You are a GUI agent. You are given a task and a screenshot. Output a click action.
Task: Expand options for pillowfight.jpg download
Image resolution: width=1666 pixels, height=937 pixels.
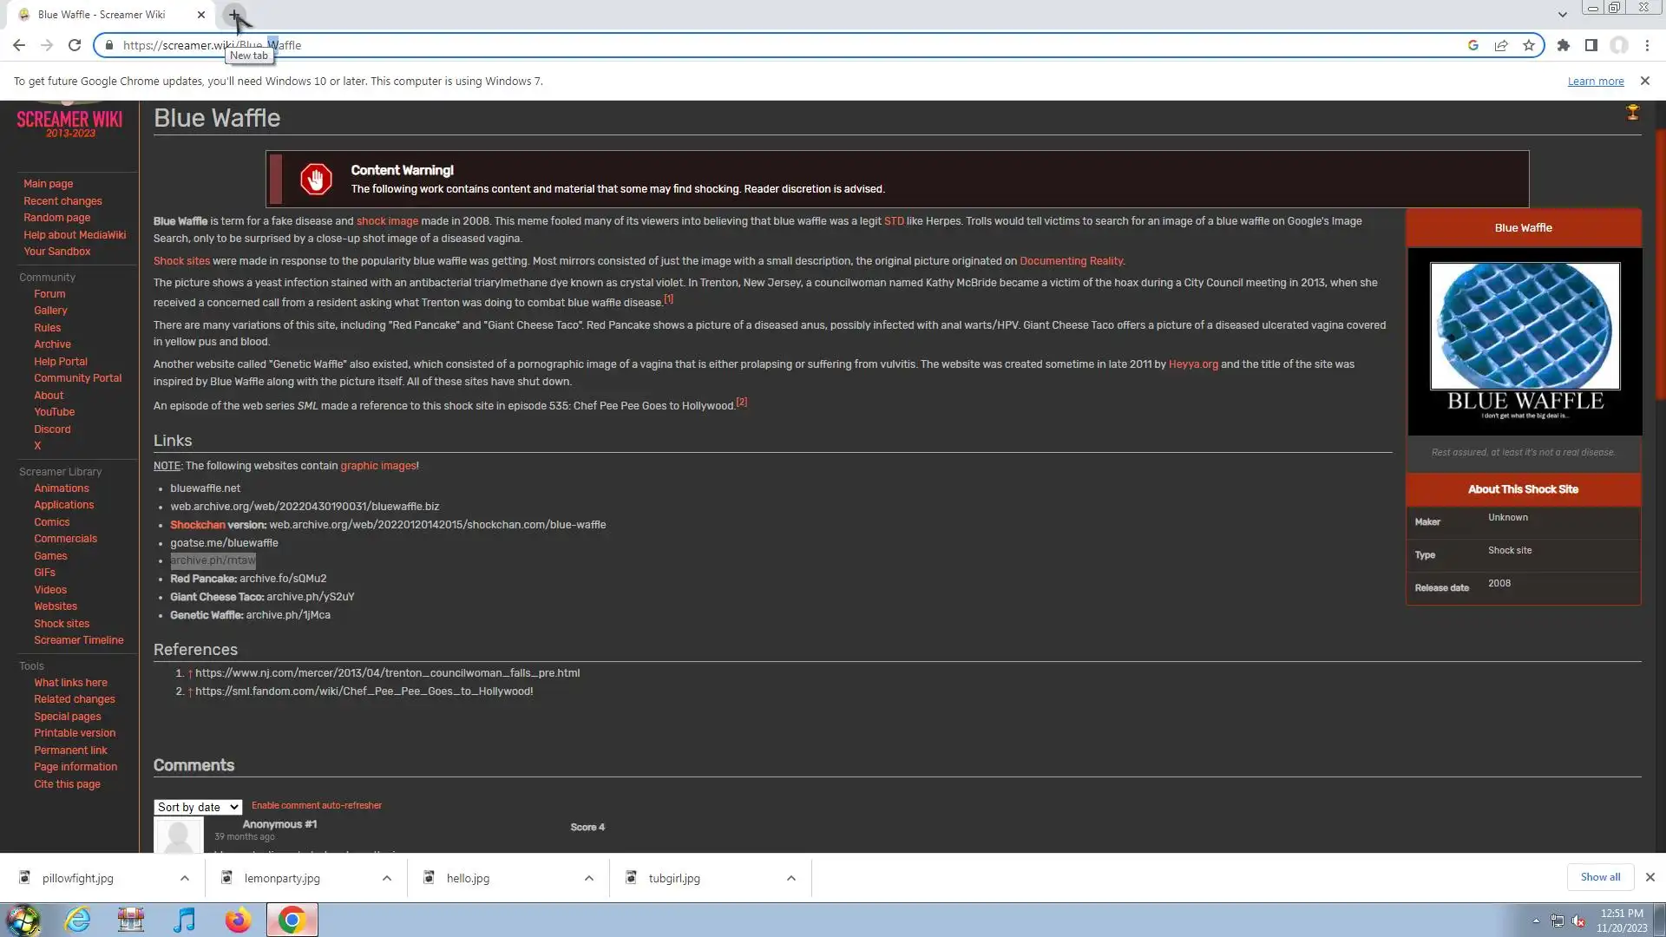[185, 878]
